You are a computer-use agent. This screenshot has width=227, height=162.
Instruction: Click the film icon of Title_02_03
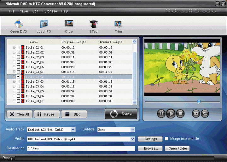(x=23, y=57)
